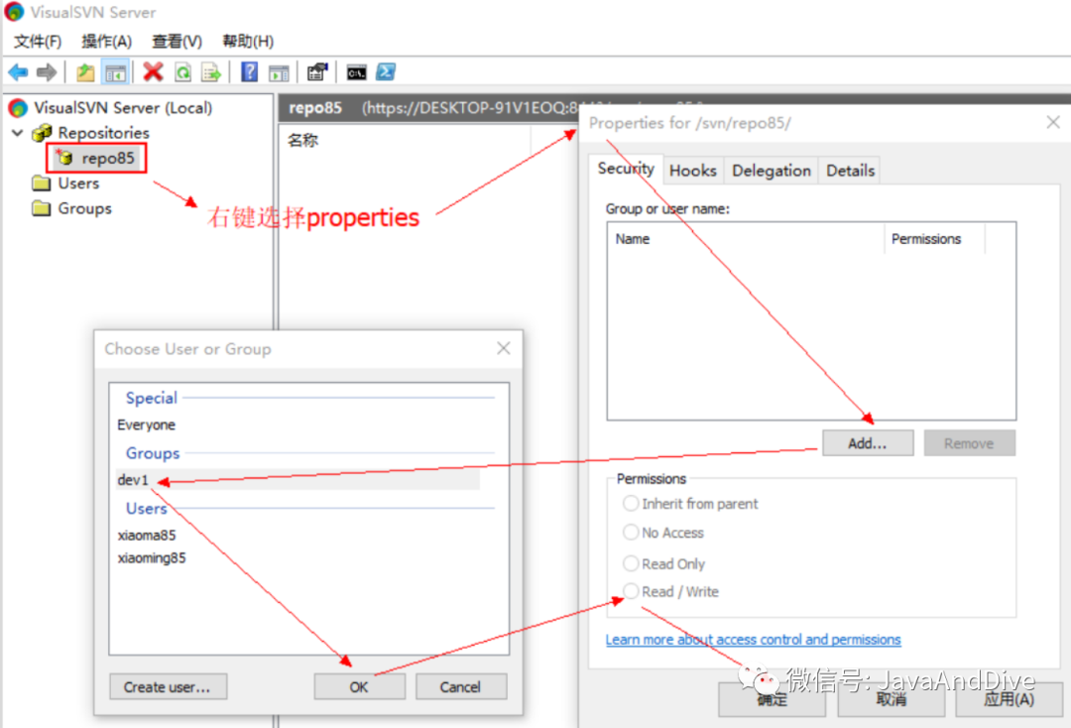This screenshot has height=728, width=1071.
Task: Open the 操作(A) menu
Action: click(106, 42)
